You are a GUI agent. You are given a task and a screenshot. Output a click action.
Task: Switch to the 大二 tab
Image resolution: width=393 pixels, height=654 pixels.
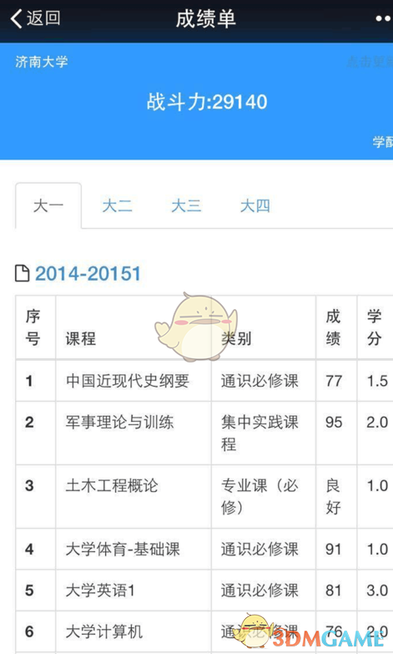(x=117, y=205)
